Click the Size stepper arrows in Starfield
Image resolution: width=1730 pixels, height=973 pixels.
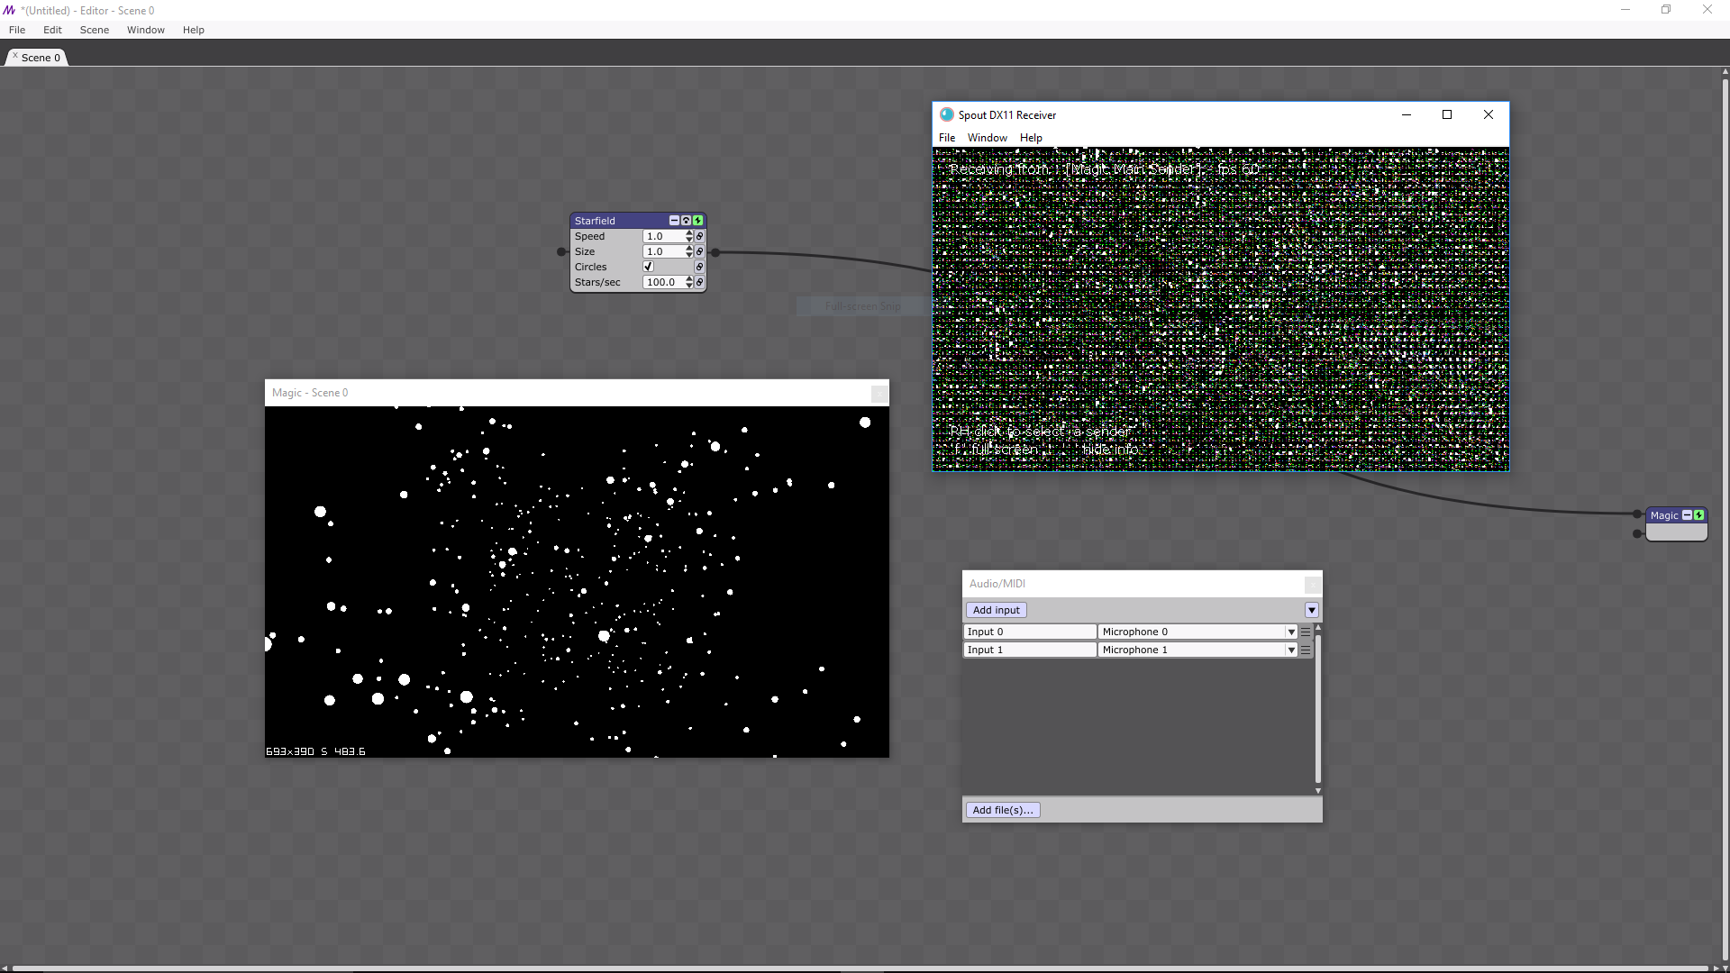(689, 251)
